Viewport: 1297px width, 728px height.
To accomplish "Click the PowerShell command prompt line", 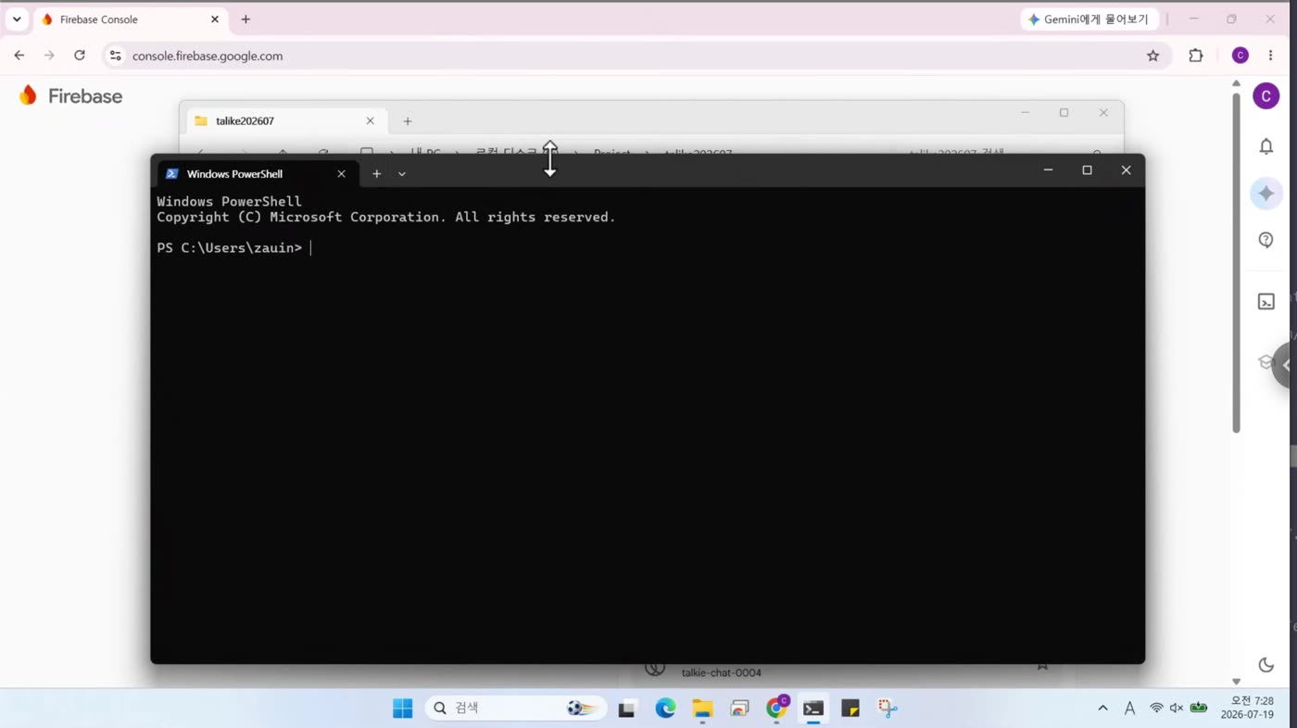I will (233, 248).
